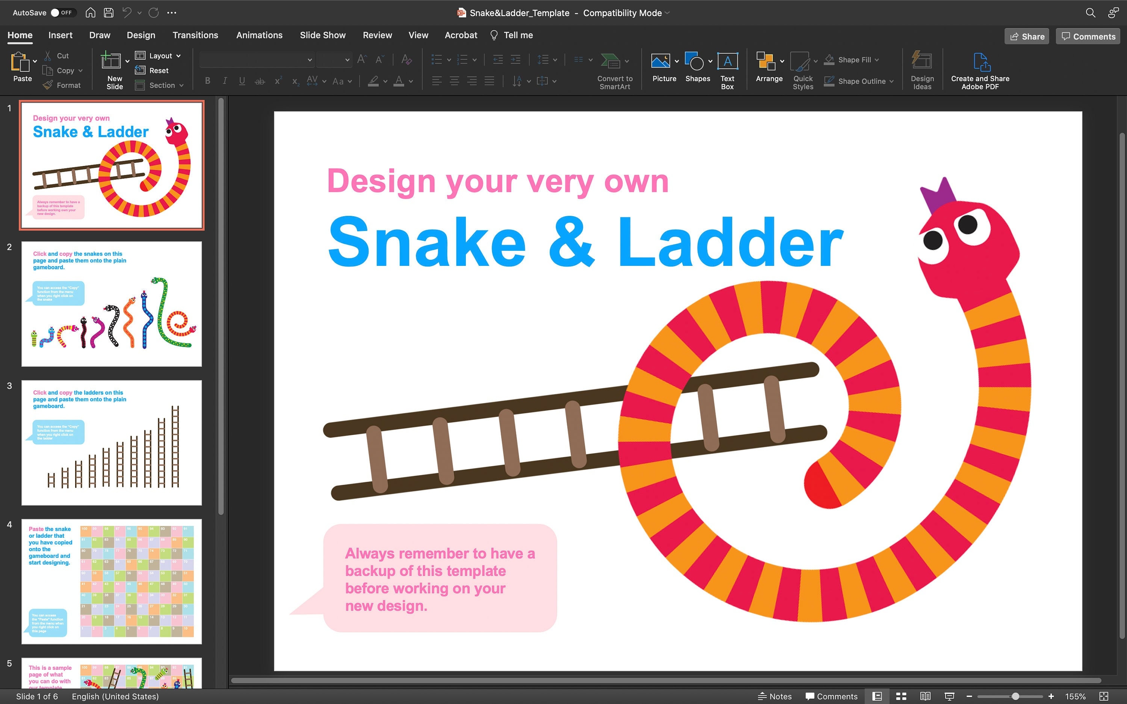Screen dimensions: 1127x704
Task: Toggle Italic formatting
Action: [x=225, y=81]
